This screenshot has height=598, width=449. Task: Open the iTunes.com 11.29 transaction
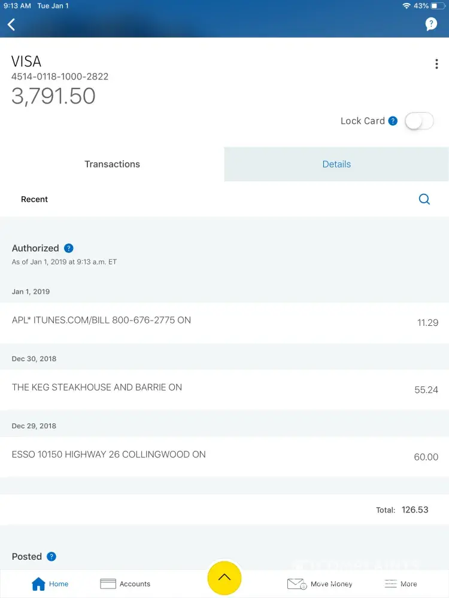(x=224, y=322)
